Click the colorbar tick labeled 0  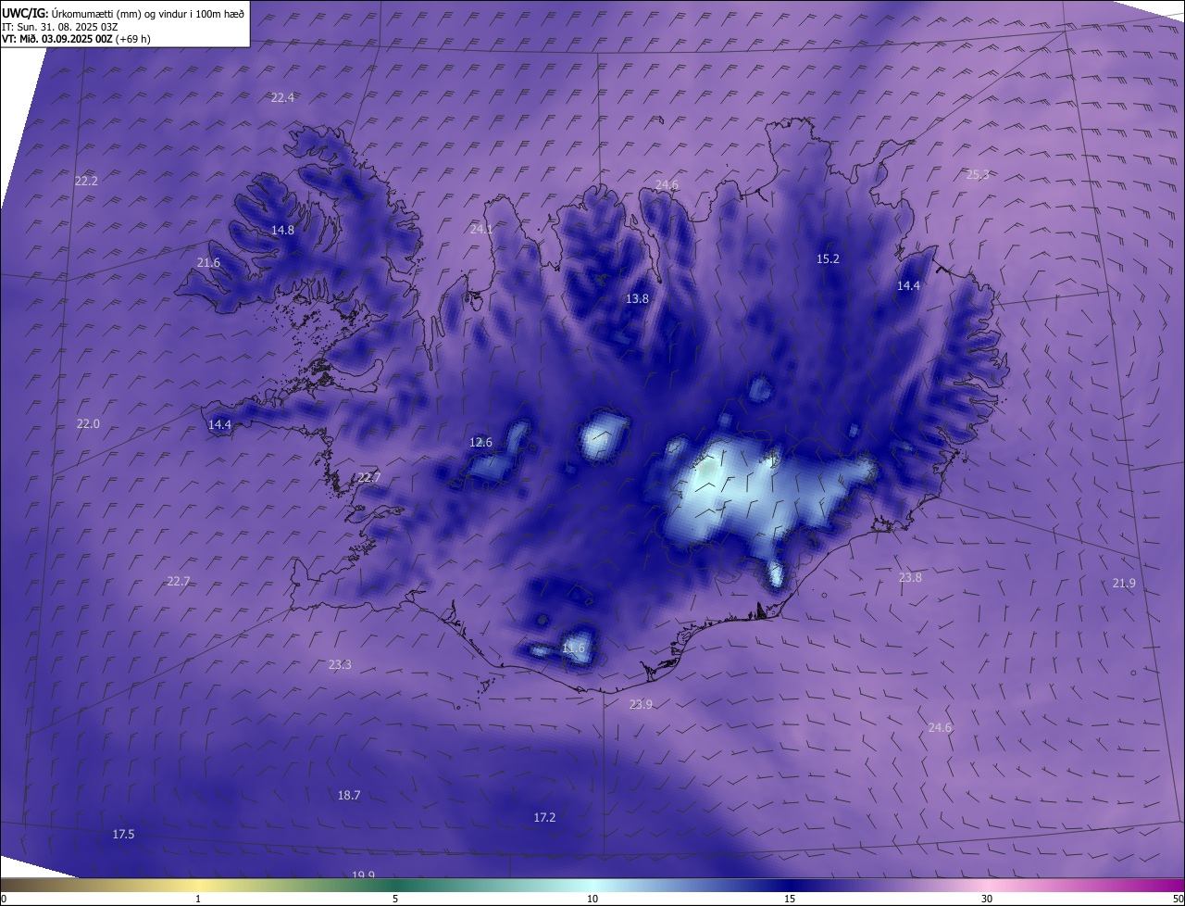point(3,900)
